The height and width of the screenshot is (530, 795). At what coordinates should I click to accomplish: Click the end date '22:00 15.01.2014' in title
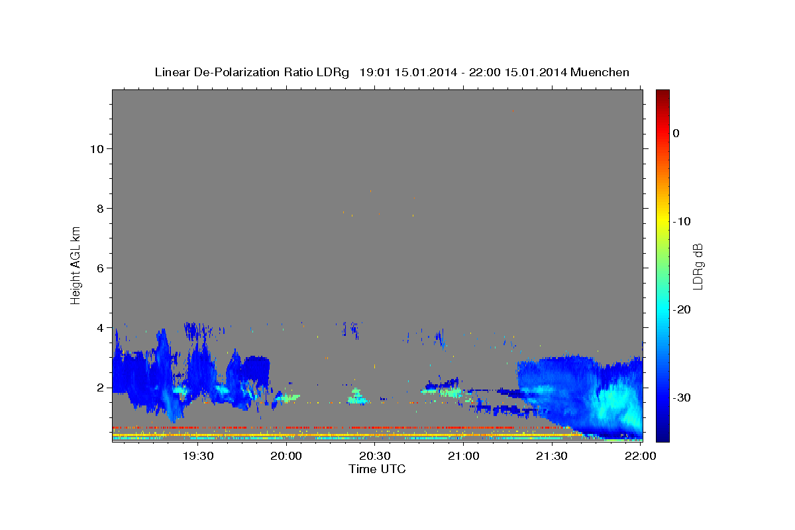tap(518, 72)
